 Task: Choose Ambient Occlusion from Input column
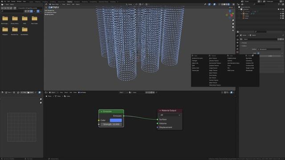tap(197, 58)
